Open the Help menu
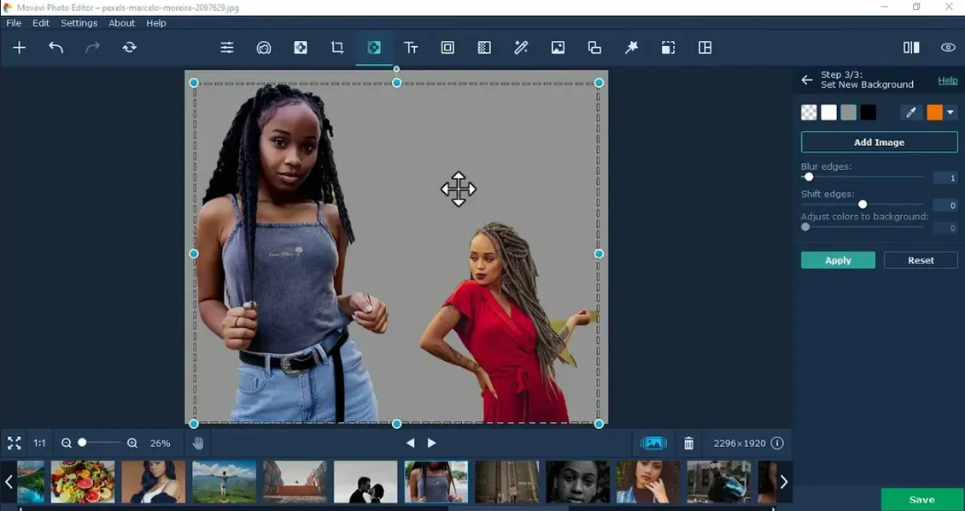Viewport: 965px width, 511px height. click(156, 23)
